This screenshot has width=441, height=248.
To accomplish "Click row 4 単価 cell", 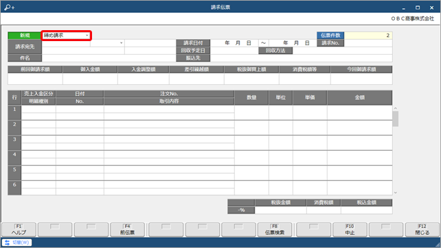I will [x=310, y=158].
